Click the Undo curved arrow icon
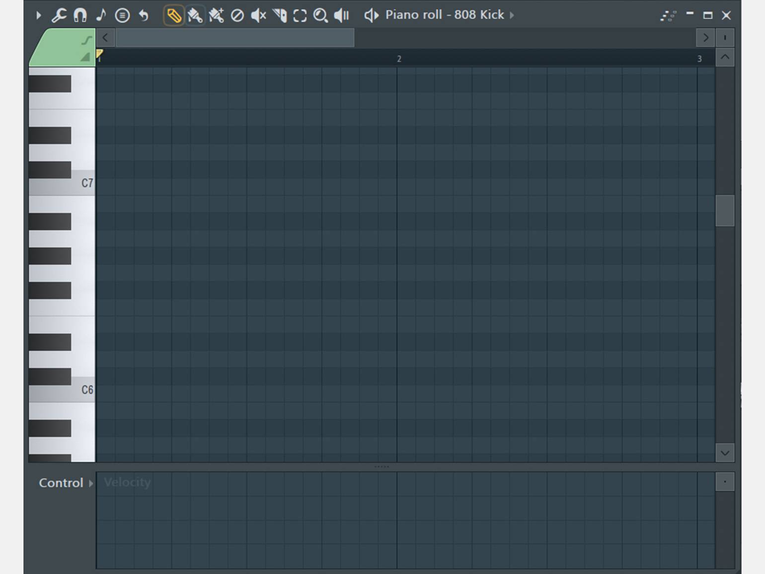Screen dimensions: 765x574 click(x=144, y=15)
